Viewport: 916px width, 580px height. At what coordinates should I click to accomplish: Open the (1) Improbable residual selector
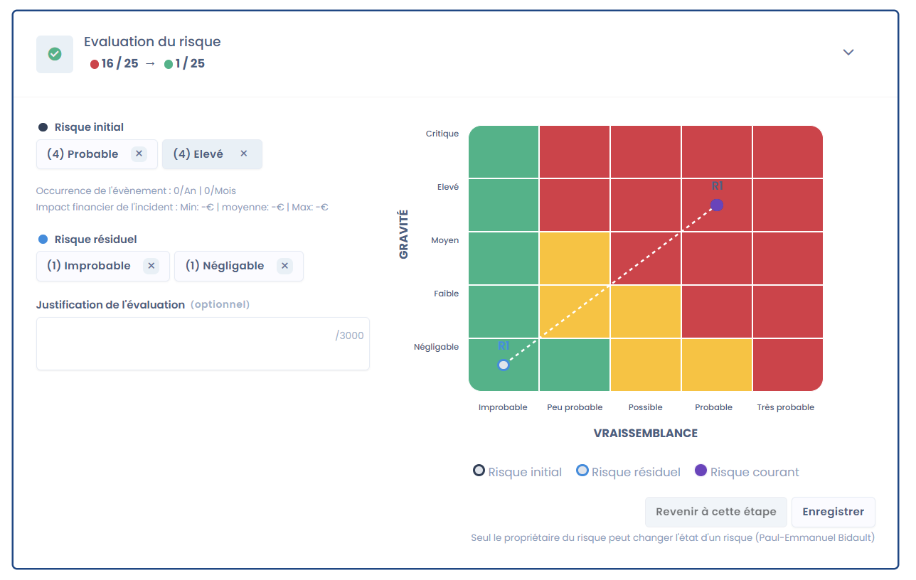(103, 266)
